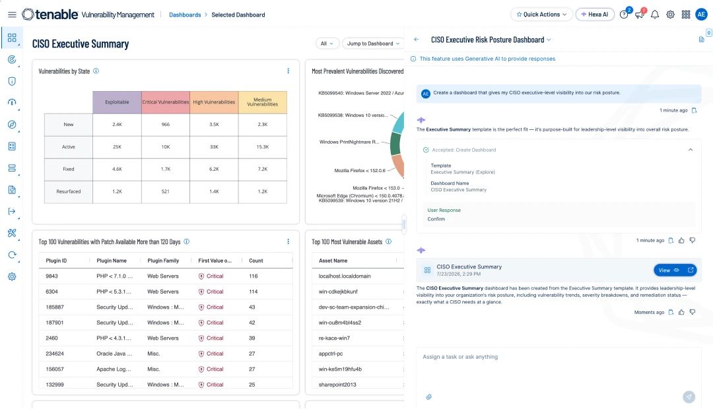Click the View button for CISO Executive Summary
The height and width of the screenshot is (409, 713).
click(x=668, y=270)
